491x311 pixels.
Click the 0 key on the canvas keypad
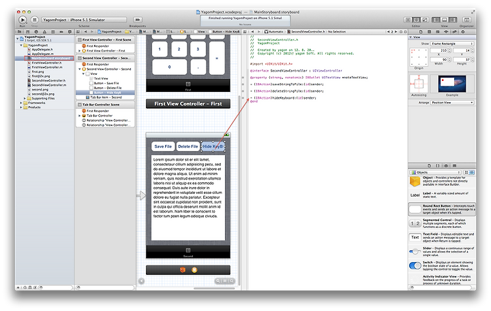169,67
